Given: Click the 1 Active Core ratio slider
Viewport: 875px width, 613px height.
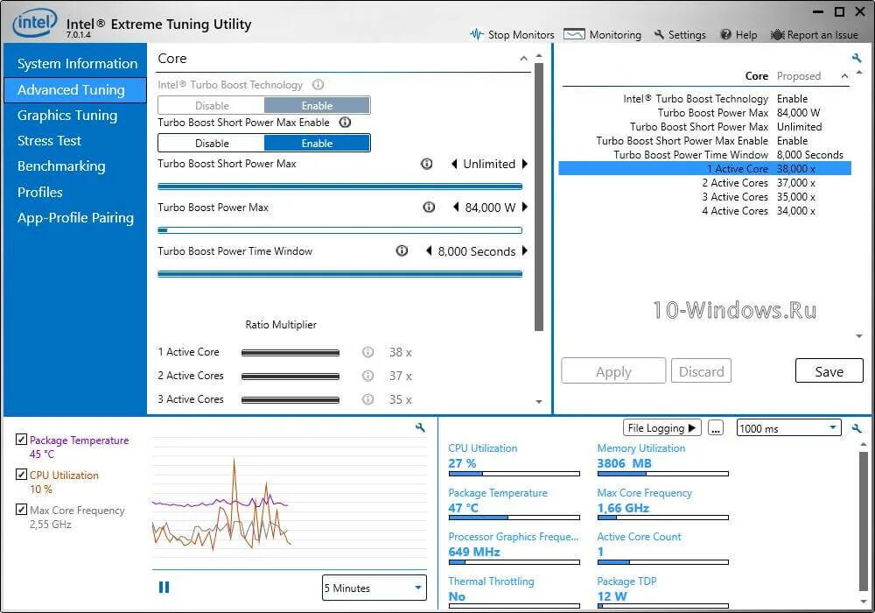Looking at the screenshot, I should (x=290, y=352).
